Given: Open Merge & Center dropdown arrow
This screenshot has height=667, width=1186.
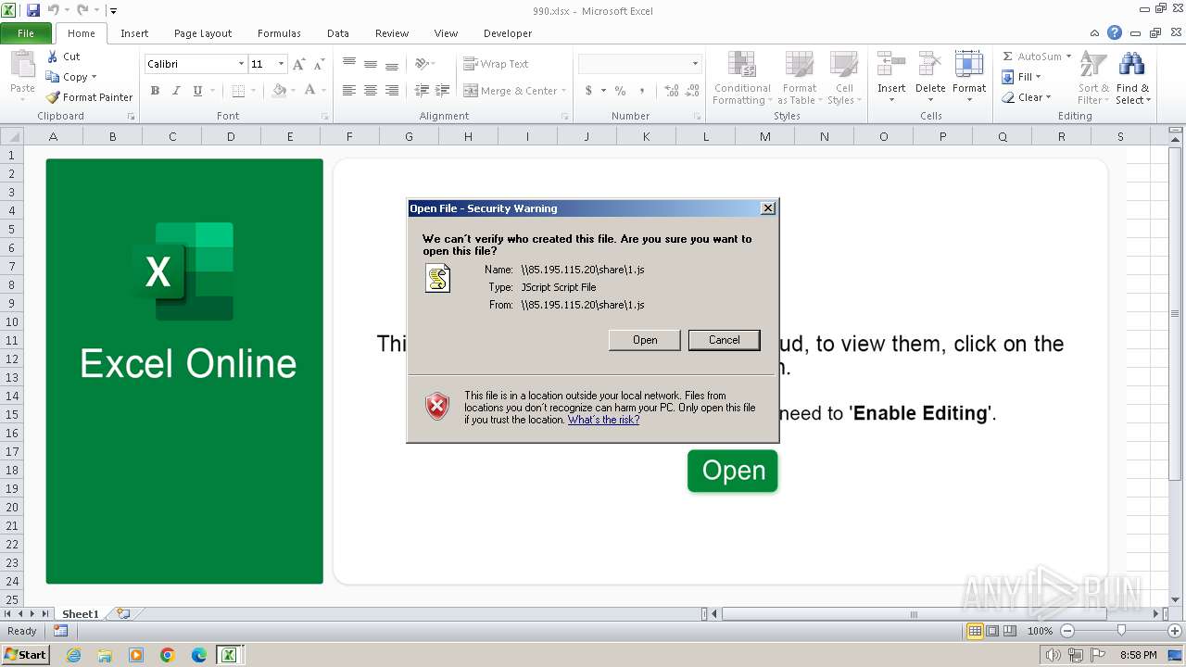Looking at the screenshot, I should 565,91.
